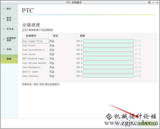Click the 完全 status of Creo Options Modeler
Screen dimensions: 160x129
pyautogui.click(x=52, y=63)
